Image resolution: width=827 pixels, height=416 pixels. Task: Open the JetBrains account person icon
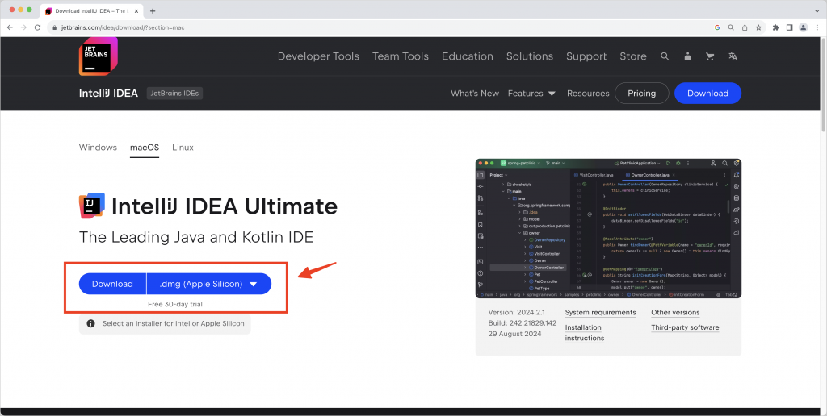tap(688, 56)
